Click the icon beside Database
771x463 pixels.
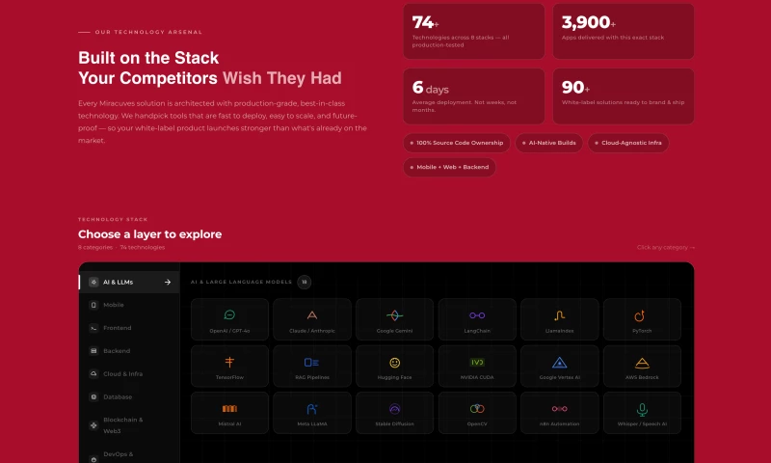tap(93, 396)
